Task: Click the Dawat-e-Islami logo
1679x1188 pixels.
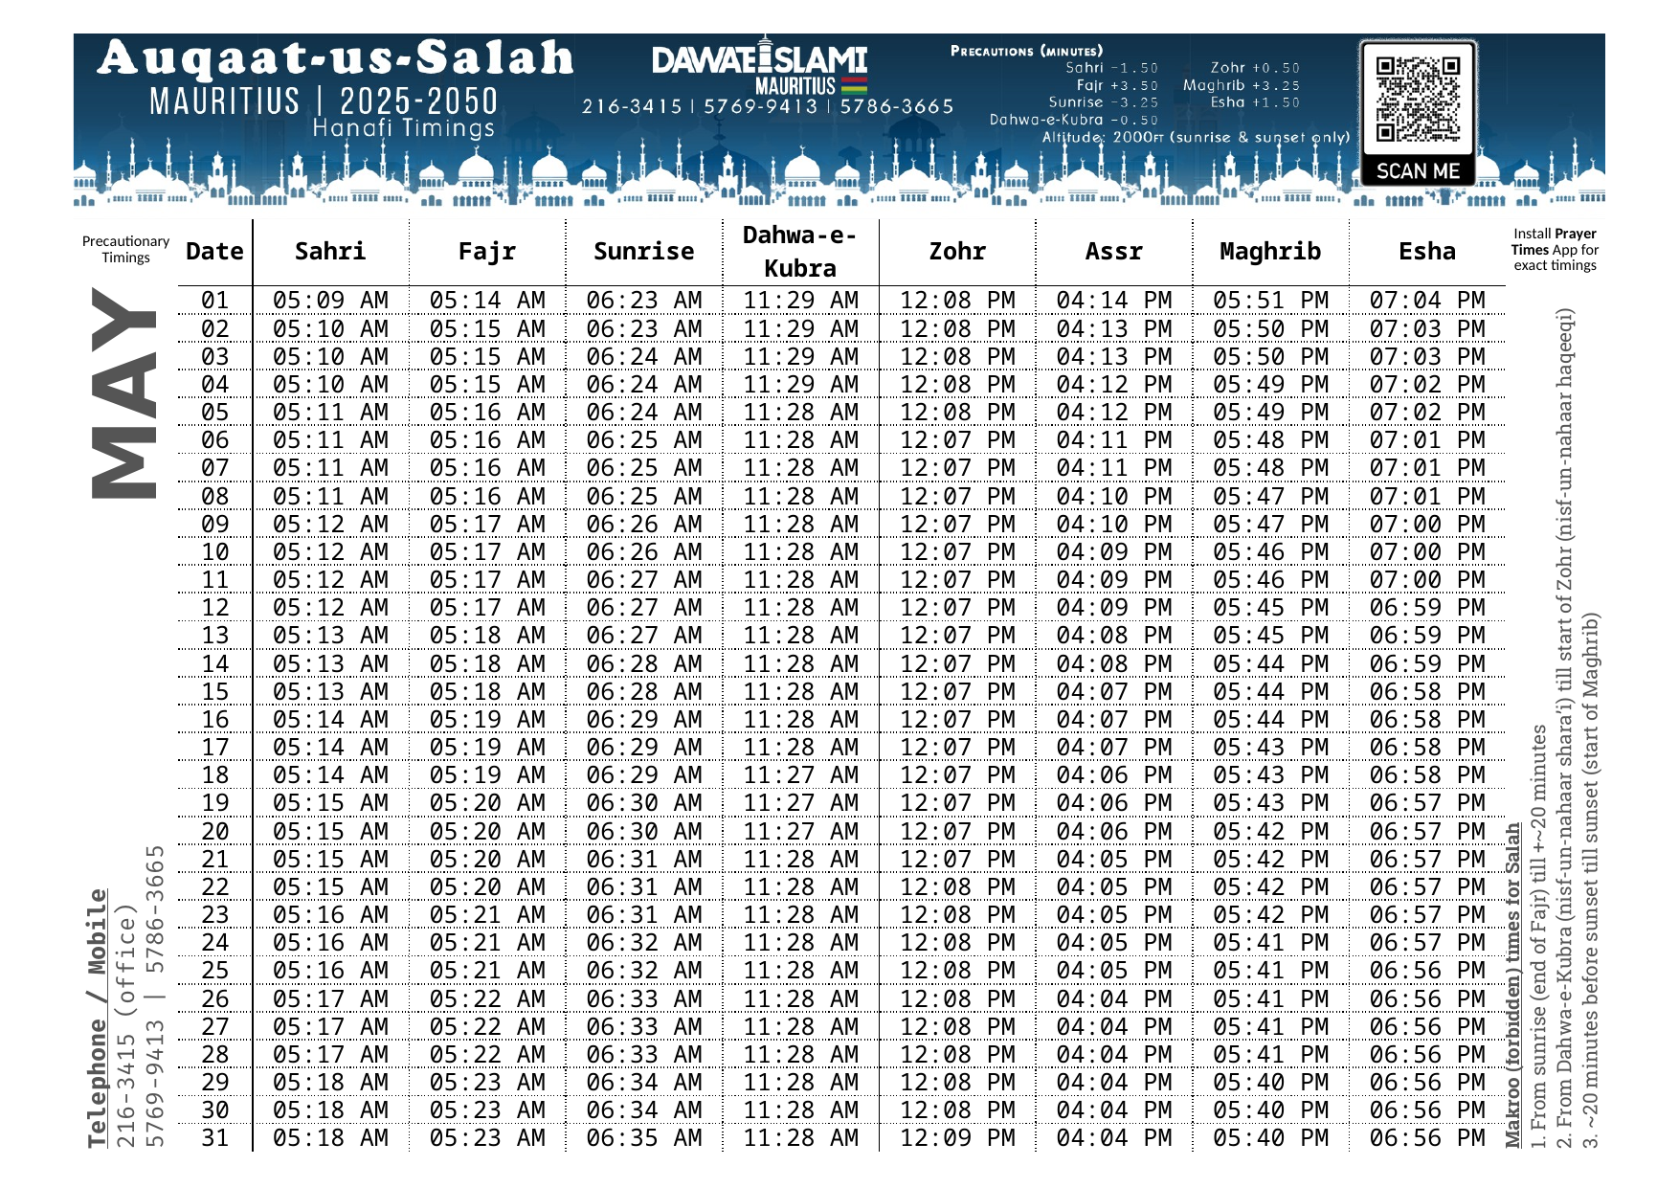Action: 759,59
